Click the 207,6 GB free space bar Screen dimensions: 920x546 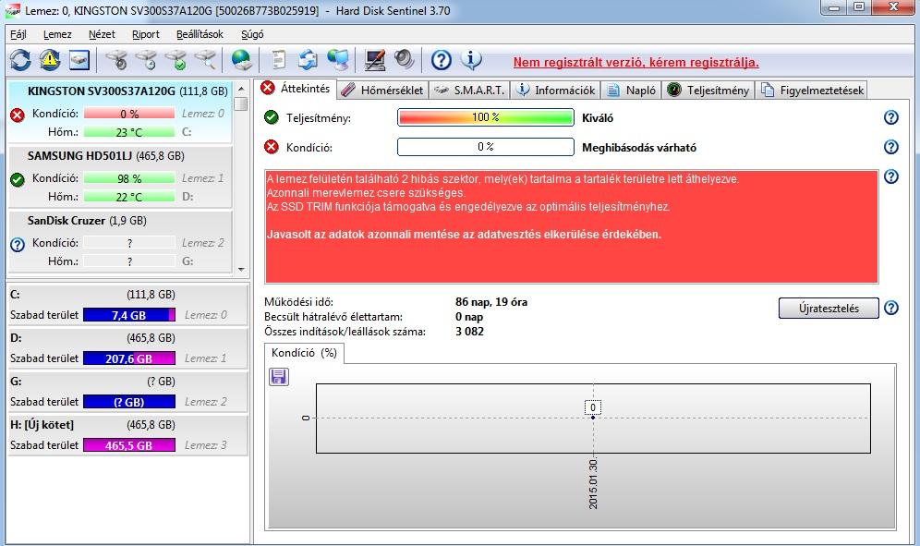(x=129, y=358)
